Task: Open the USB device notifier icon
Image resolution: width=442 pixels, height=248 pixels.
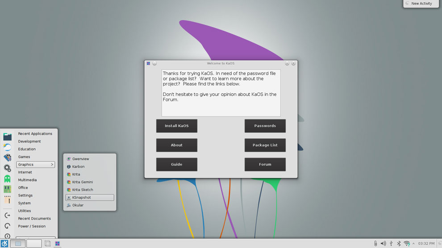Action: 391,244
